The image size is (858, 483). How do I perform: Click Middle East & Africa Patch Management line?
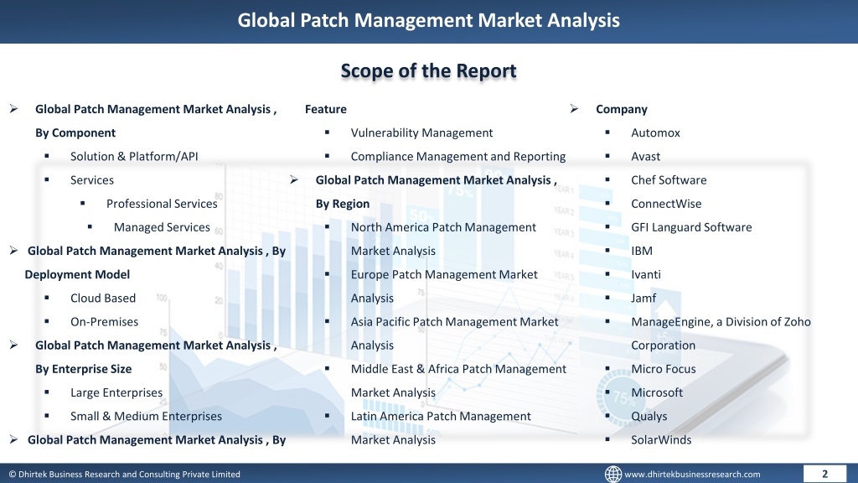[458, 369]
